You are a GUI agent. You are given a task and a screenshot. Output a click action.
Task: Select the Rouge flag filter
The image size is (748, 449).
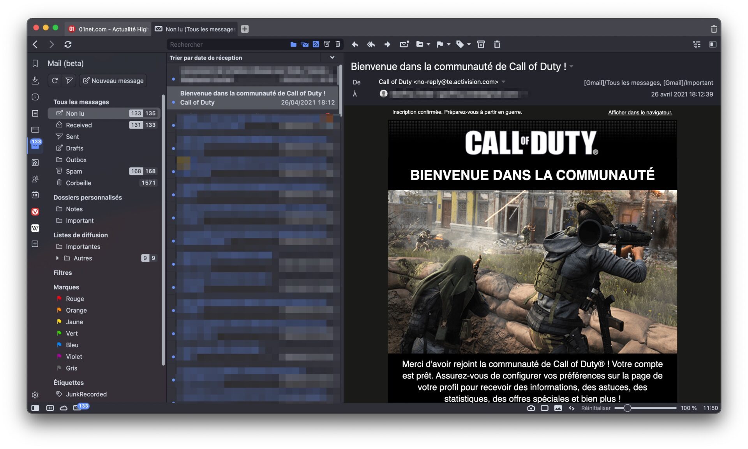tap(104, 299)
